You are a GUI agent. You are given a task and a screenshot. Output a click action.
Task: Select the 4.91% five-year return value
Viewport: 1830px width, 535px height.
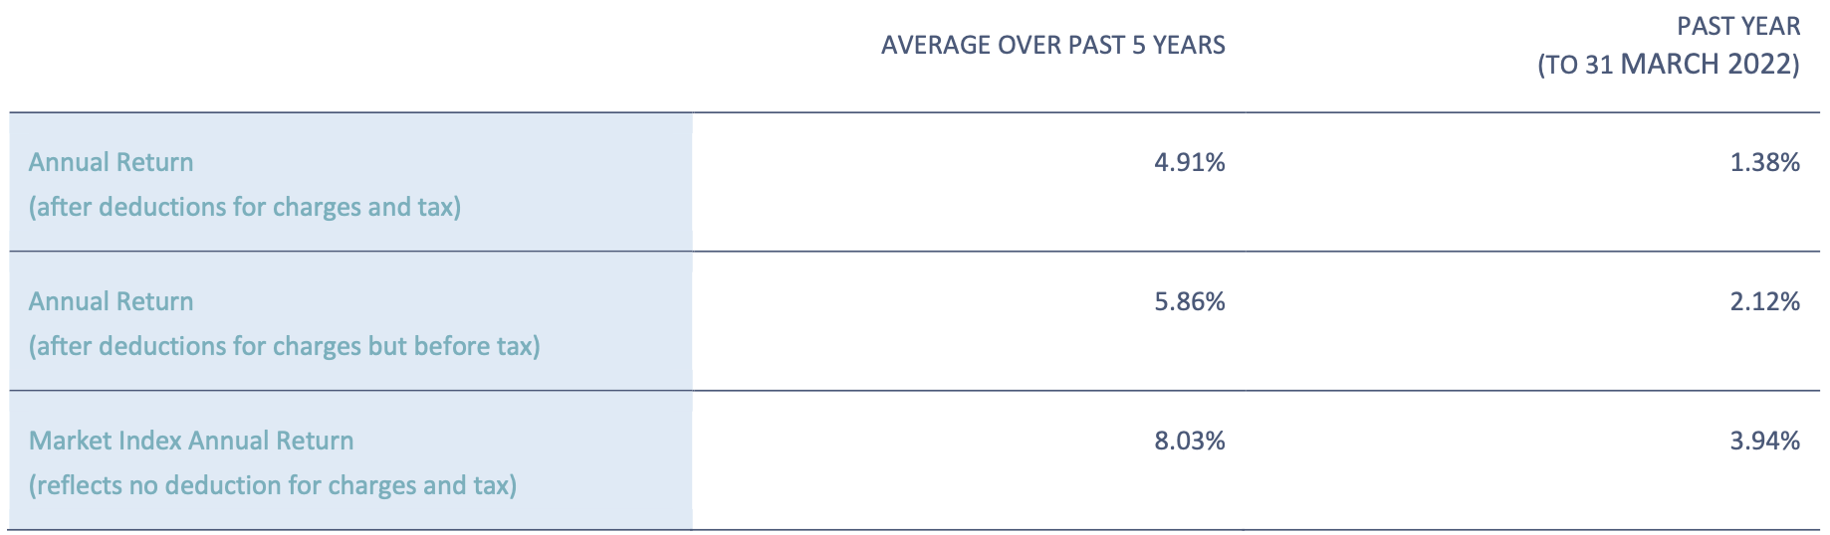coord(1190,162)
